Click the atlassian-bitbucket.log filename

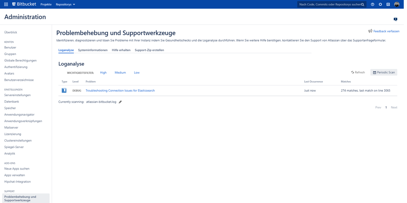click(x=101, y=102)
